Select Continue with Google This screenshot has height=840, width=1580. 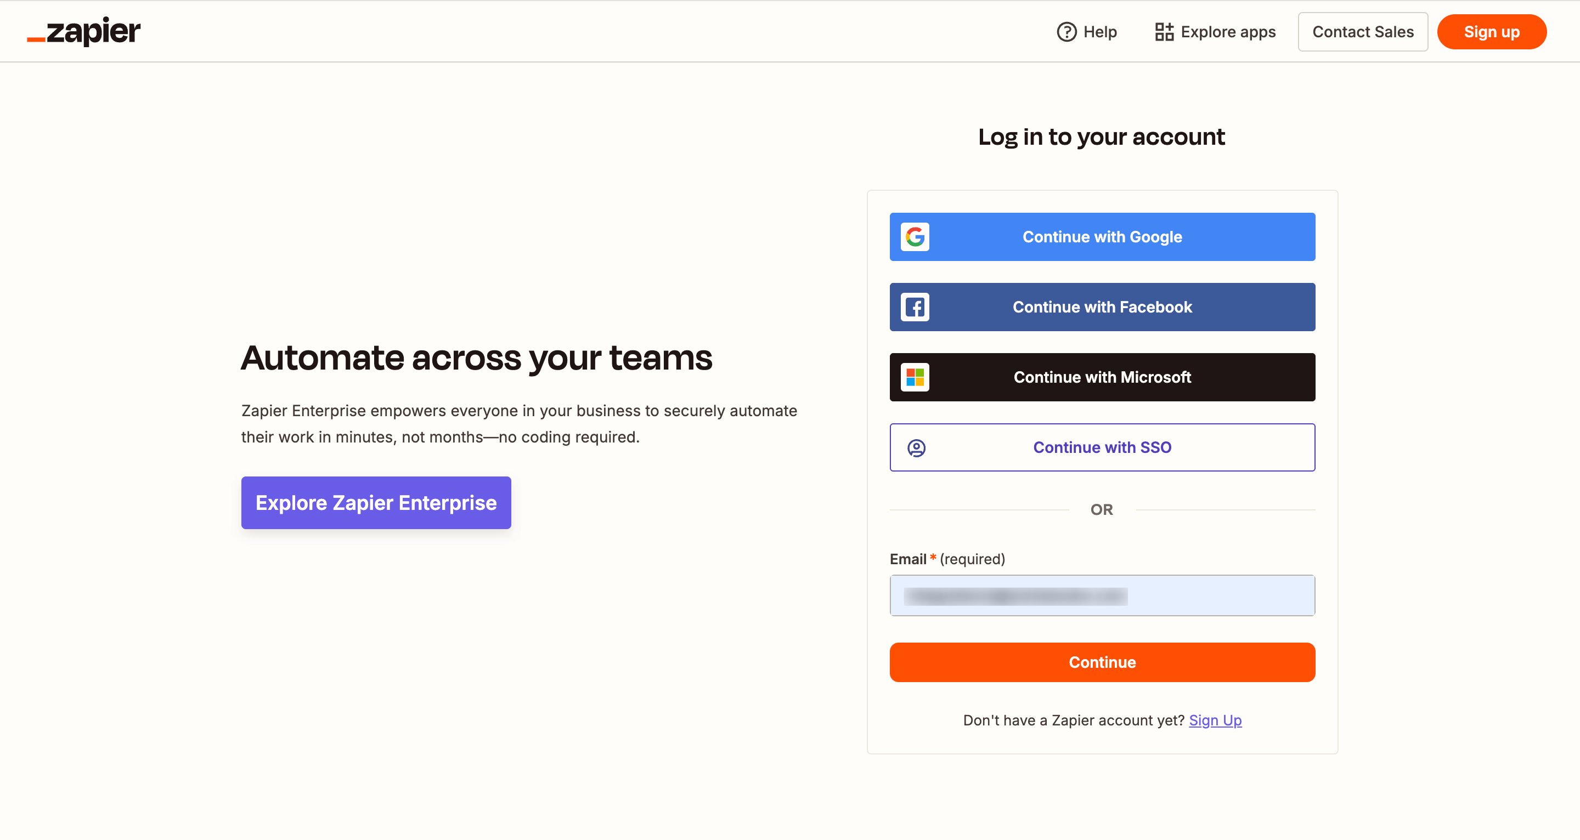(x=1102, y=237)
